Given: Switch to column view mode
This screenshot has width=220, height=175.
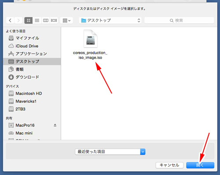Looking at the screenshot, I should [46, 20].
